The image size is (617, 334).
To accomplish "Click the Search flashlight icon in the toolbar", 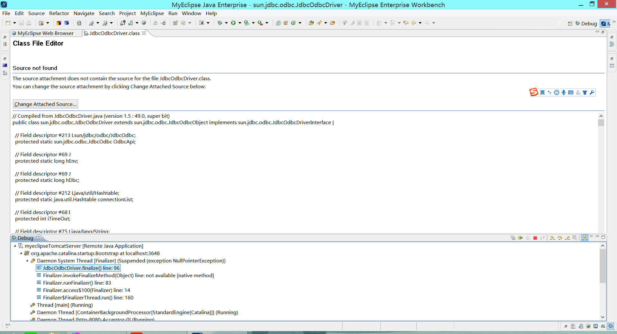I will 319,23.
